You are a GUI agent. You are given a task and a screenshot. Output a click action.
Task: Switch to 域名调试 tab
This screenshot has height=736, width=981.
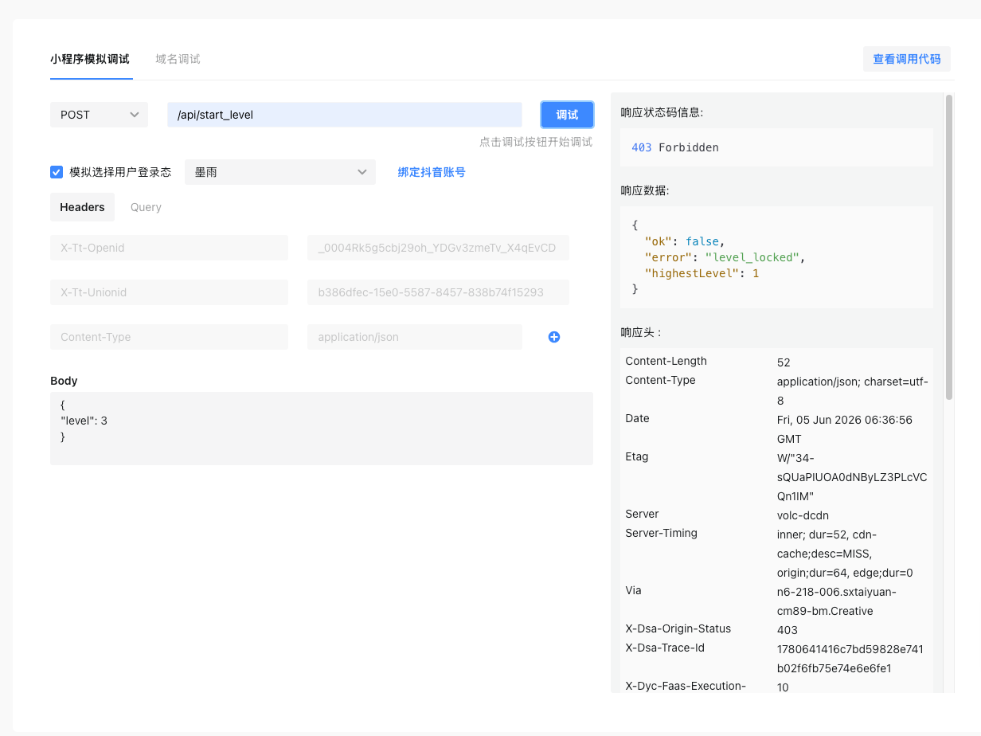(x=178, y=59)
